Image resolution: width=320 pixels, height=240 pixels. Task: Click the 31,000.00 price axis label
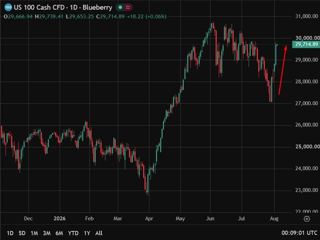pos(306,16)
